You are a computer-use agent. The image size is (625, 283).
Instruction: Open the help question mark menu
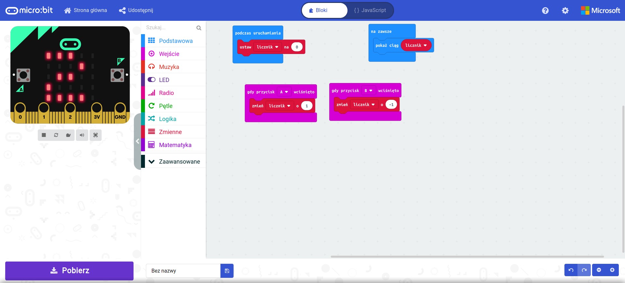pos(545,10)
